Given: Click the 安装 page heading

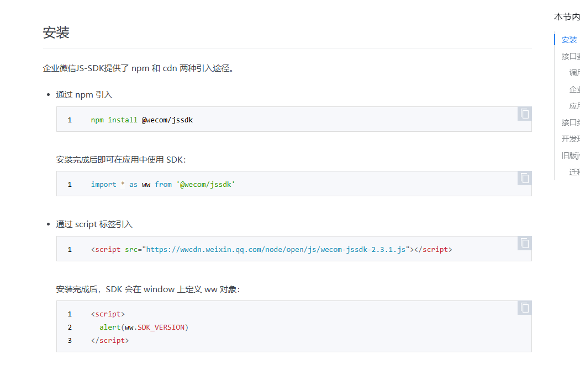Looking at the screenshot, I should [56, 33].
